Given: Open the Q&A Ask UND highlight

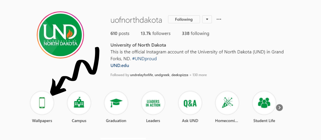Looking at the screenshot, I should point(190,103).
